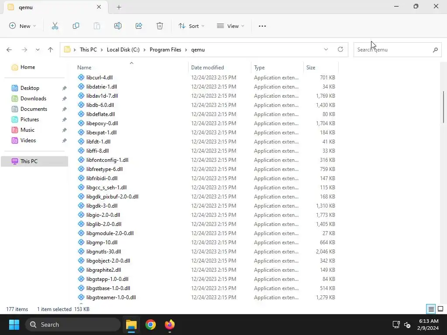The image size is (447, 335).
Task: Select This PC in navigation pane
Action: pyautogui.click(x=34, y=161)
